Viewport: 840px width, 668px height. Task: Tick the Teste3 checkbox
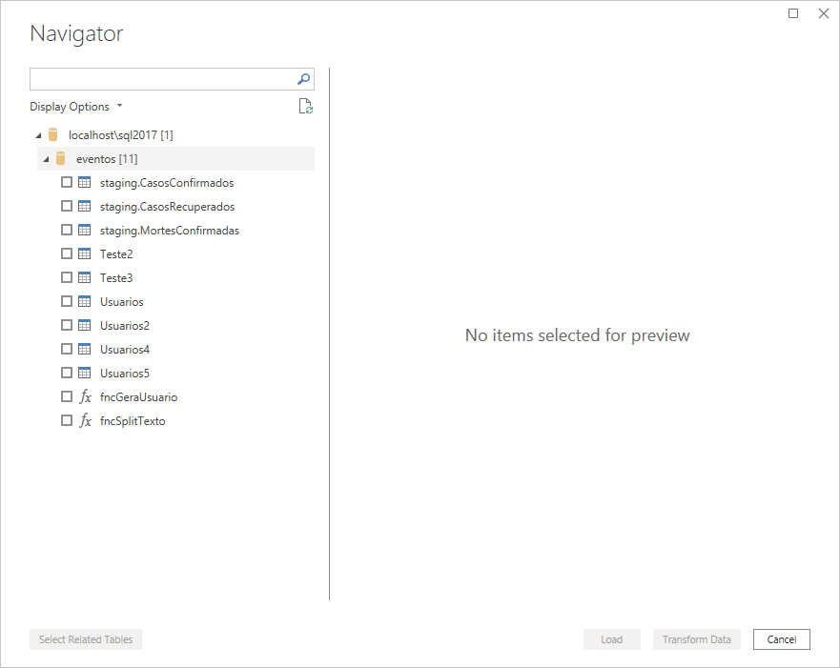(x=67, y=278)
